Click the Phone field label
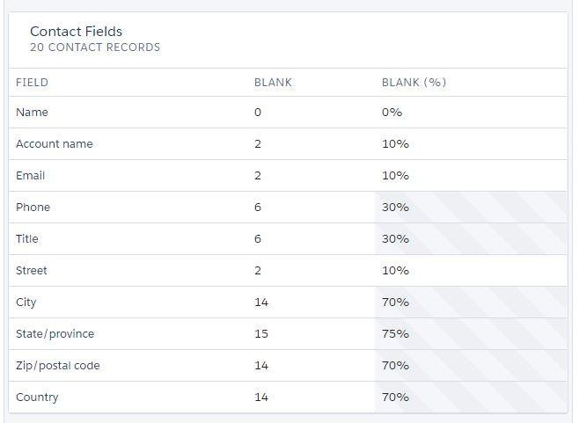 click(33, 207)
